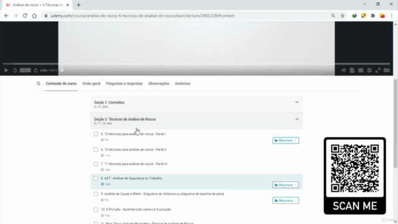
Task: Open the shield extension icon
Action: pos(363,16)
